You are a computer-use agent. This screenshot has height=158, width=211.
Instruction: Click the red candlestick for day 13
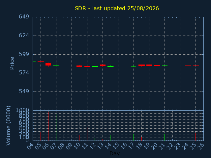(103, 65)
